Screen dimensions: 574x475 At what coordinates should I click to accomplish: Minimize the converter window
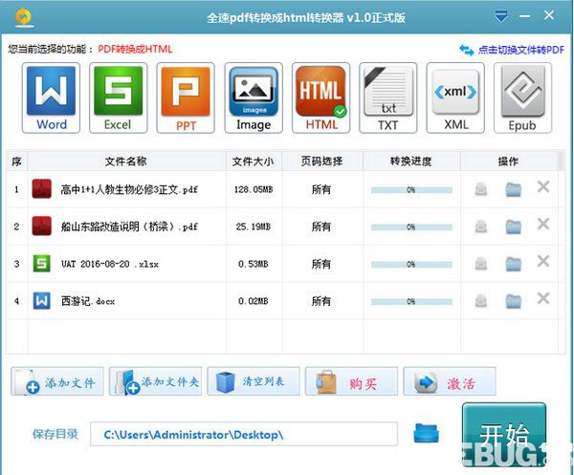(x=524, y=16)
